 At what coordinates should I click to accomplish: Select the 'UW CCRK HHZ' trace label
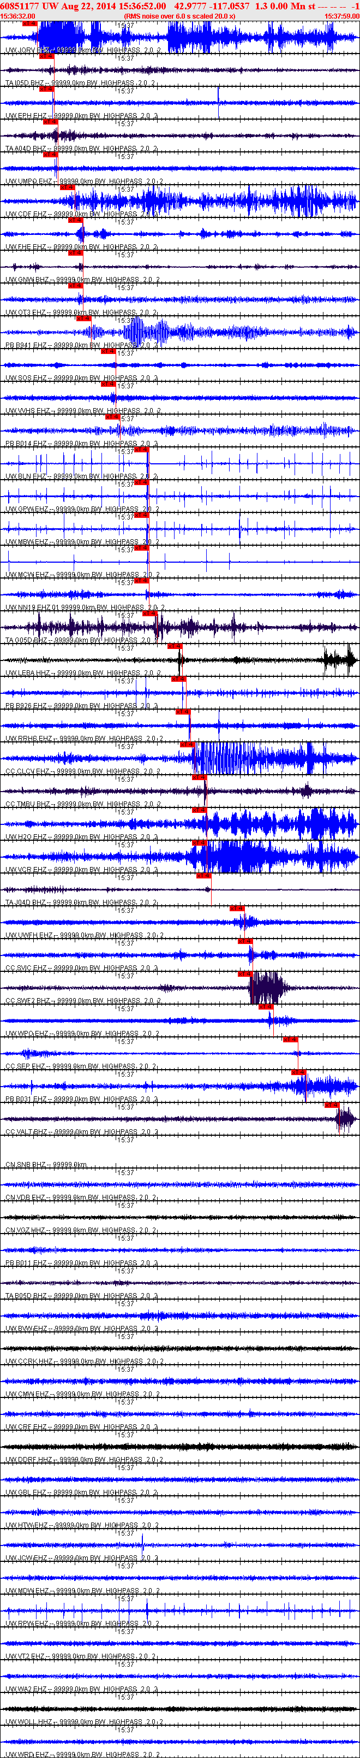pos(85,1361)
